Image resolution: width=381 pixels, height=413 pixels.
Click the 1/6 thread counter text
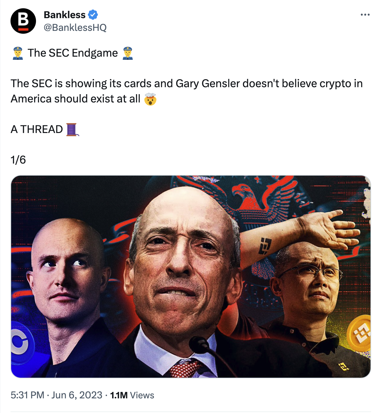tap(18, 160)
